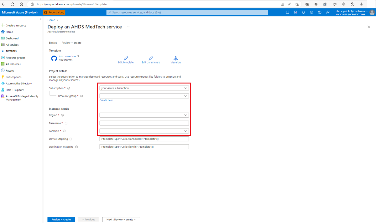Open browser history icon
The width and height of the screenshot is (376, 223).
coord(352,4)
